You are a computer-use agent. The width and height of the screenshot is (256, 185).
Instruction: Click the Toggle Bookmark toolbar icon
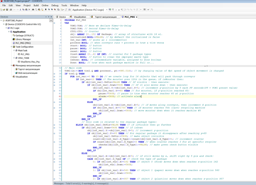[x=46, y=10]
